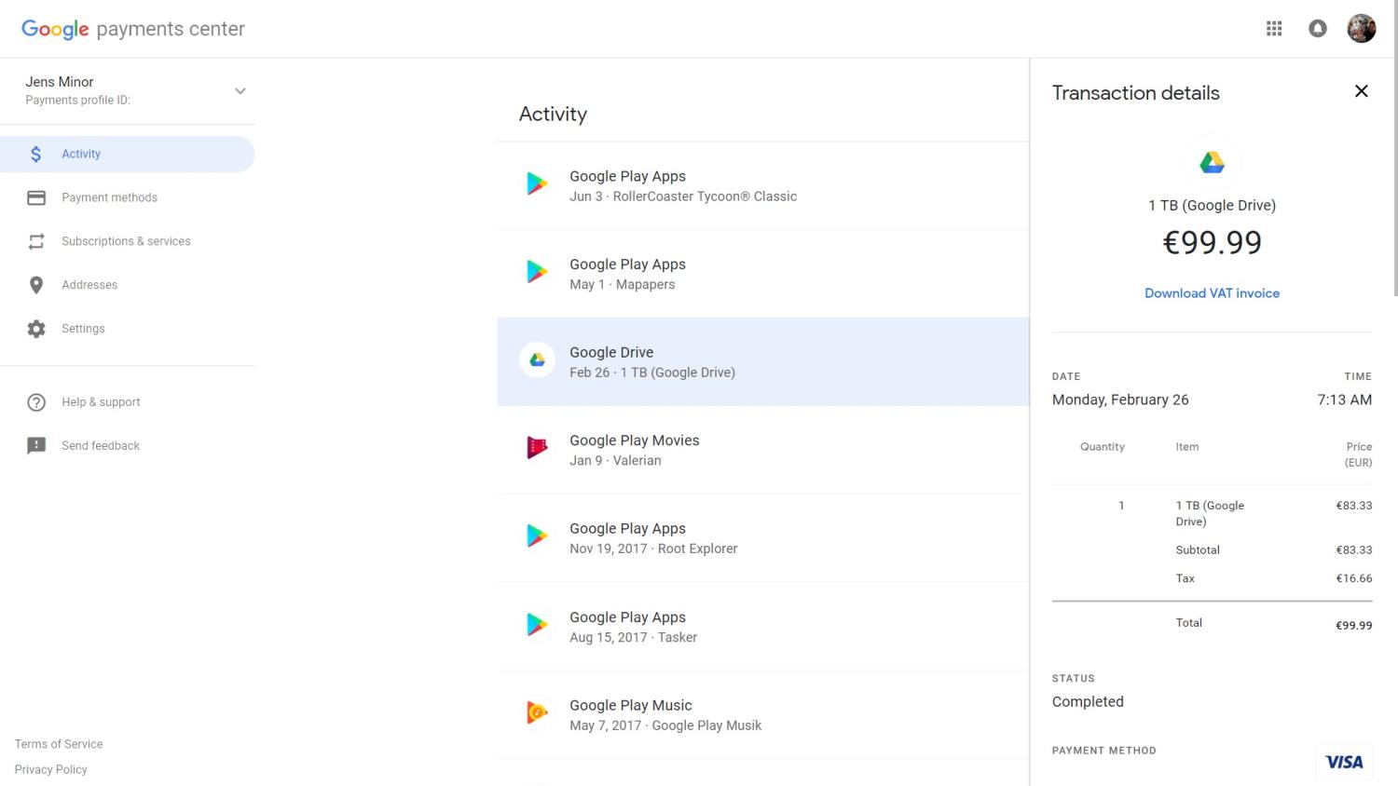
Task: Click the notifications bell icon
Action: tap(1317, 29)
